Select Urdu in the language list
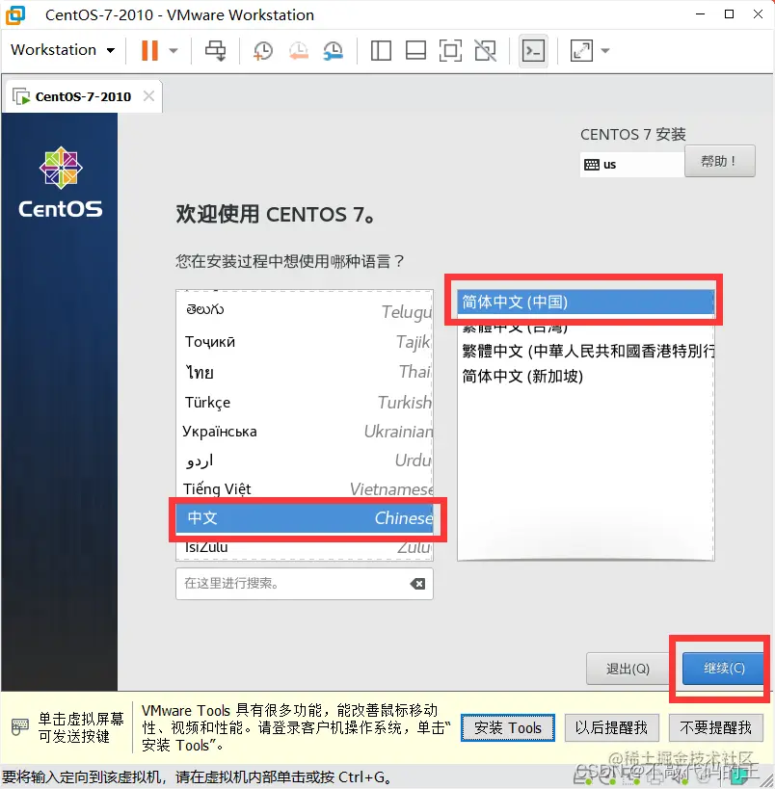Screen dimensions: 775x789 pos(305,460)
